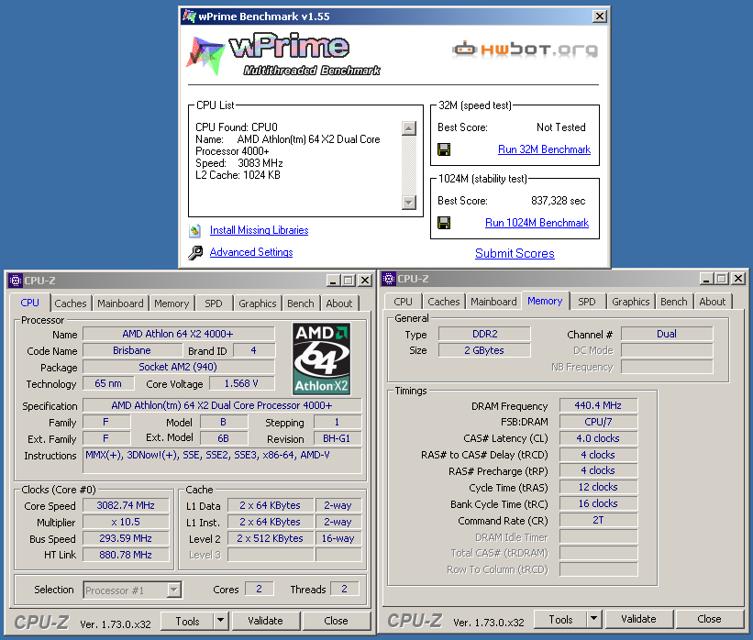Click Package value Socket AM2 (940)
753x640 pixels.
[x=178, y=367]
